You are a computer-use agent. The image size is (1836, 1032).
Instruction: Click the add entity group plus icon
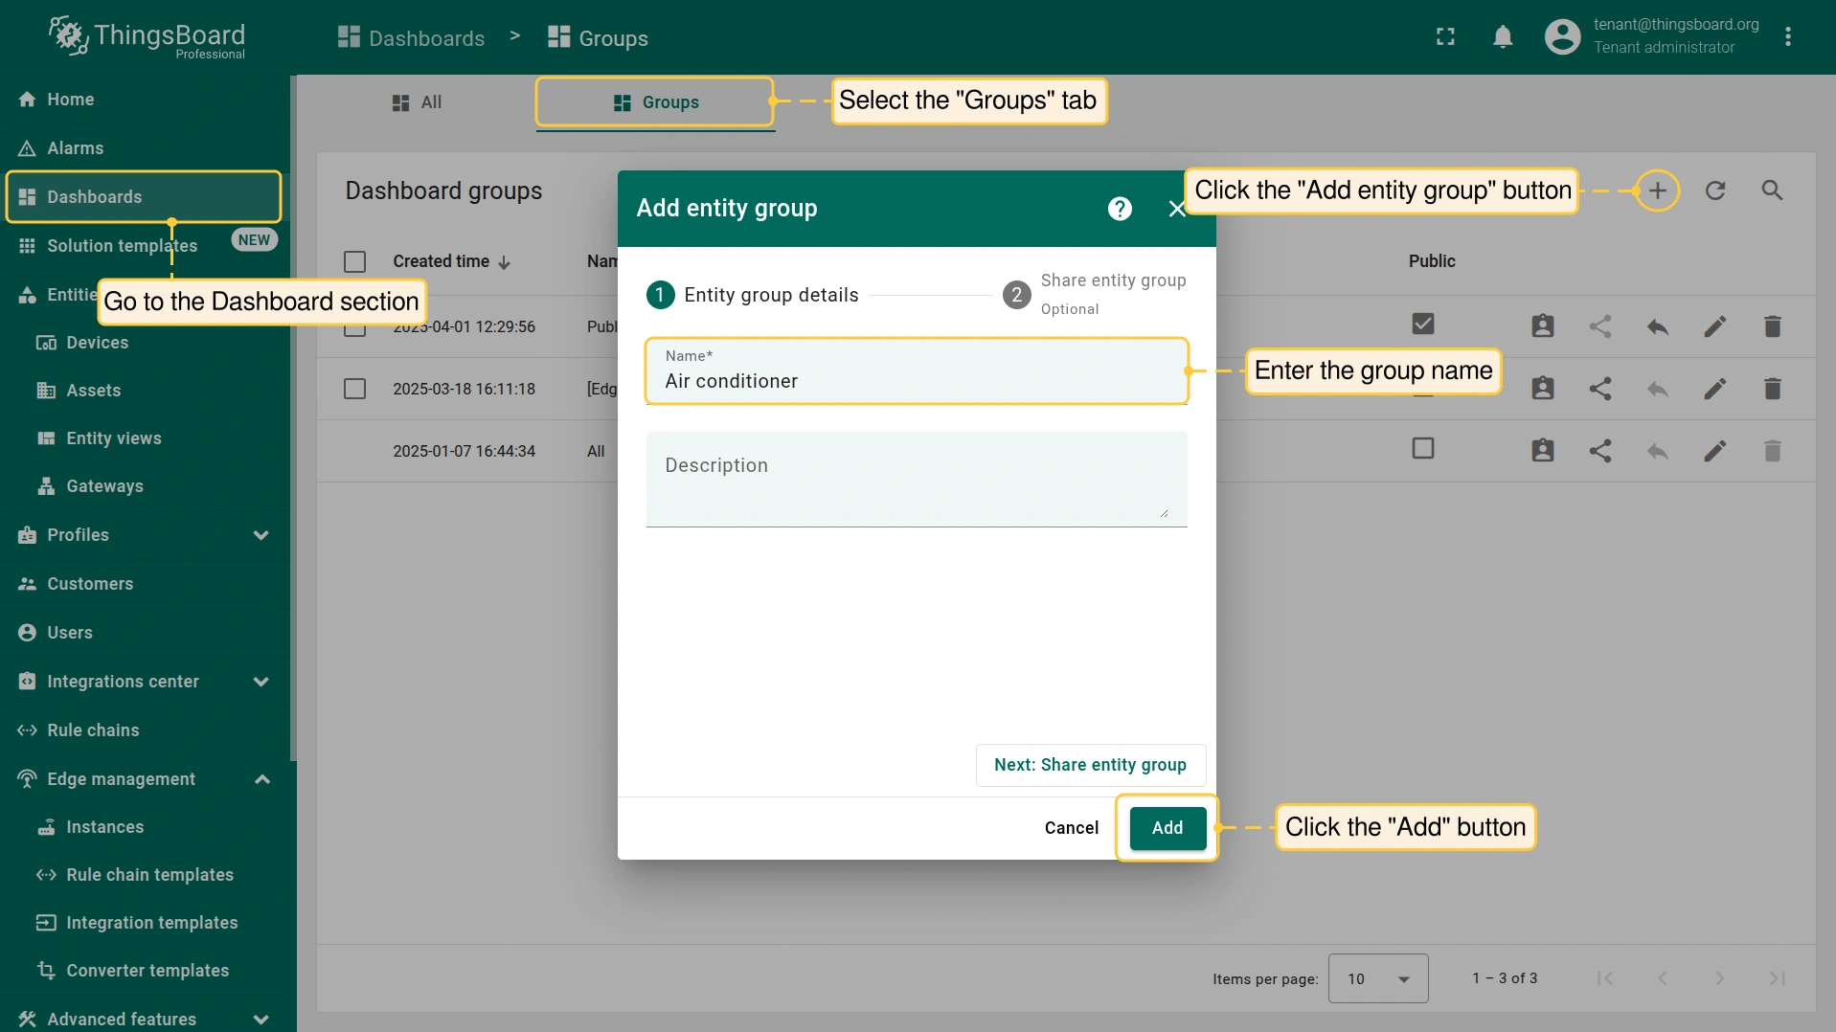[1657, 191]
